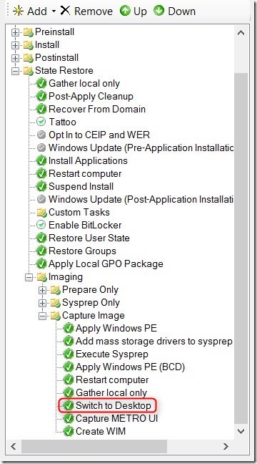The image size is (257, 464).
Task: Click the green check icon beside Create WIM
Action: 69,431
